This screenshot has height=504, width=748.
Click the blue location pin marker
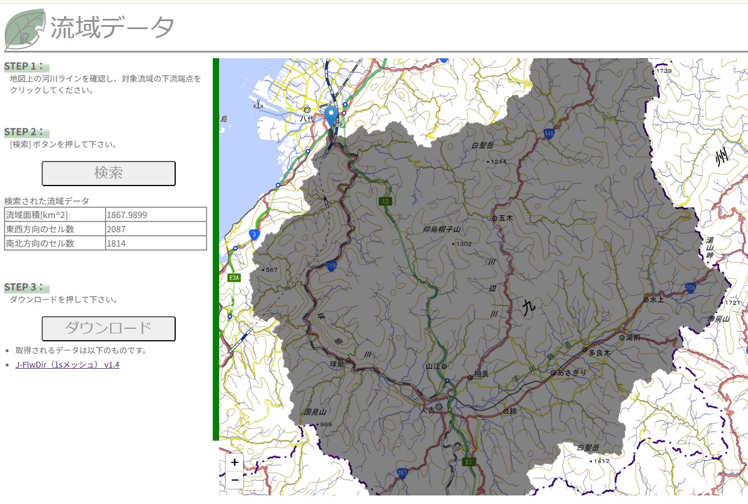click(331, 116)
